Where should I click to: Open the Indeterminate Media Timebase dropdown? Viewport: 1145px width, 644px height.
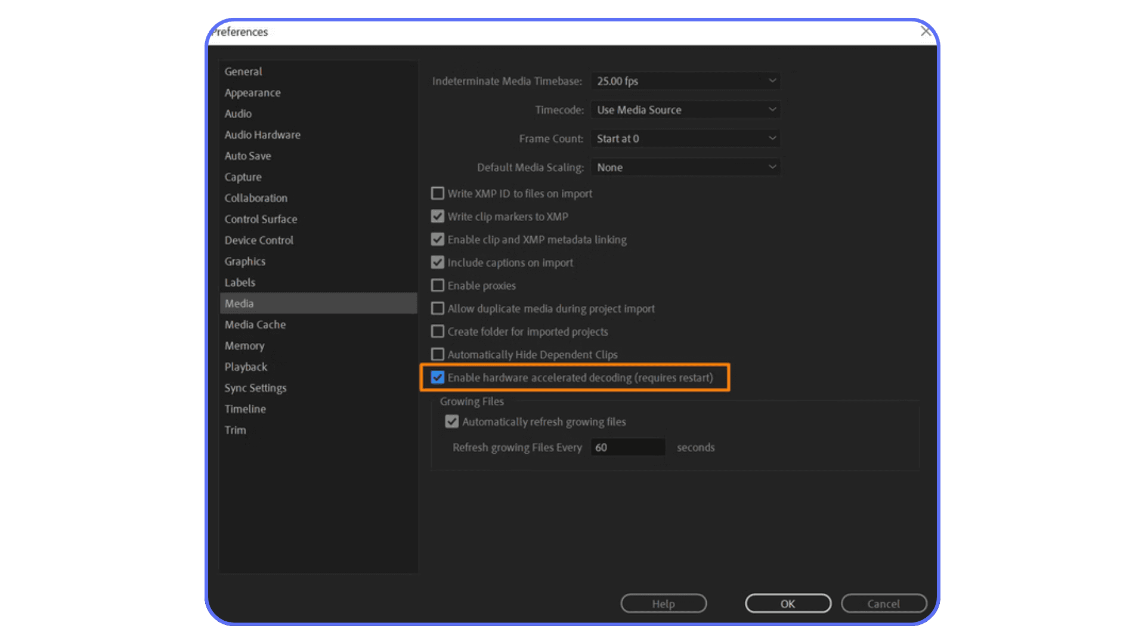(x=685, y=81)
